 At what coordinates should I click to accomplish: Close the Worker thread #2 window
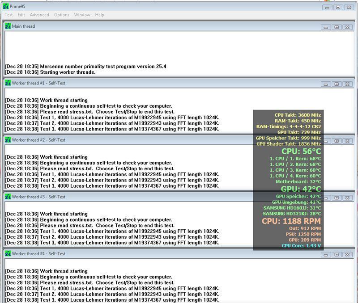tap(348, 141)
